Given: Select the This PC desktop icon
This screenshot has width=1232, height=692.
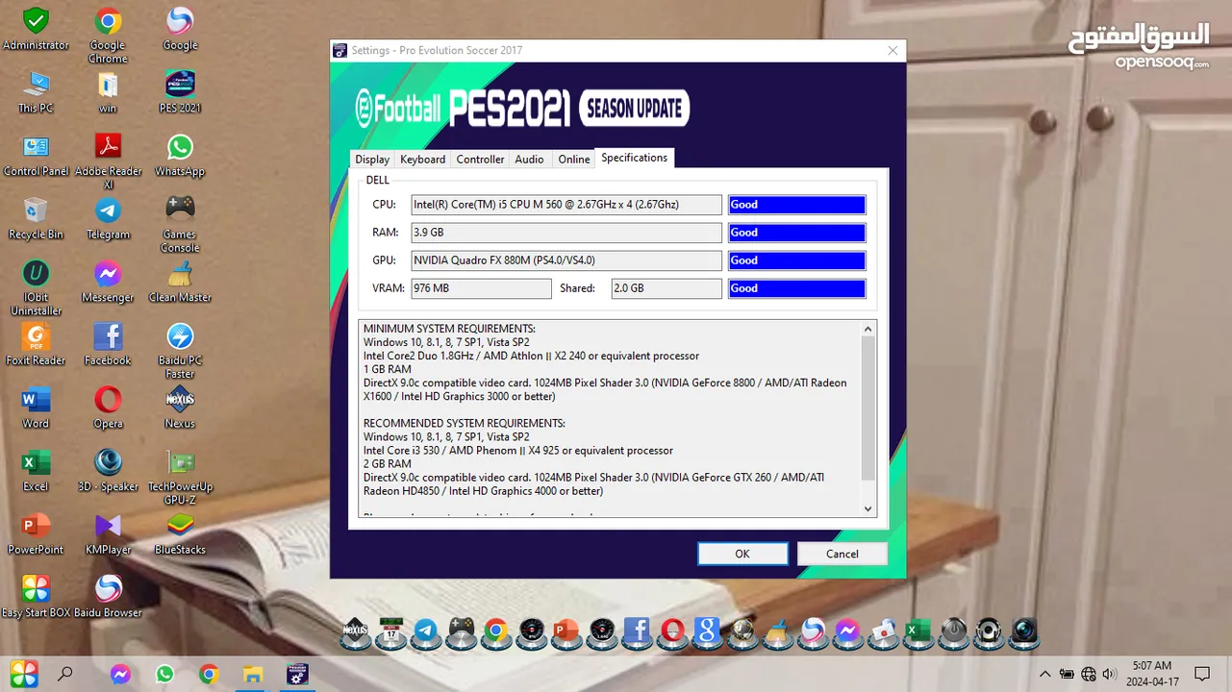Looking at the screenshot, I should point(36,92).
